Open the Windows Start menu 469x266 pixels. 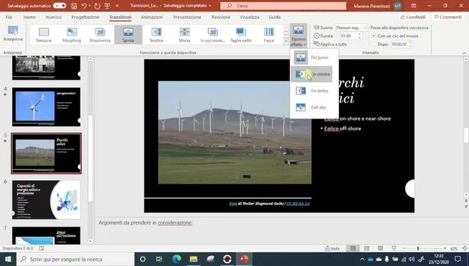tap(8, 259)
